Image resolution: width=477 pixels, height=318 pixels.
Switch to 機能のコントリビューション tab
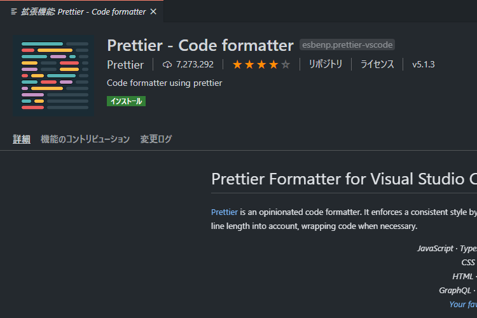(85, 139)
